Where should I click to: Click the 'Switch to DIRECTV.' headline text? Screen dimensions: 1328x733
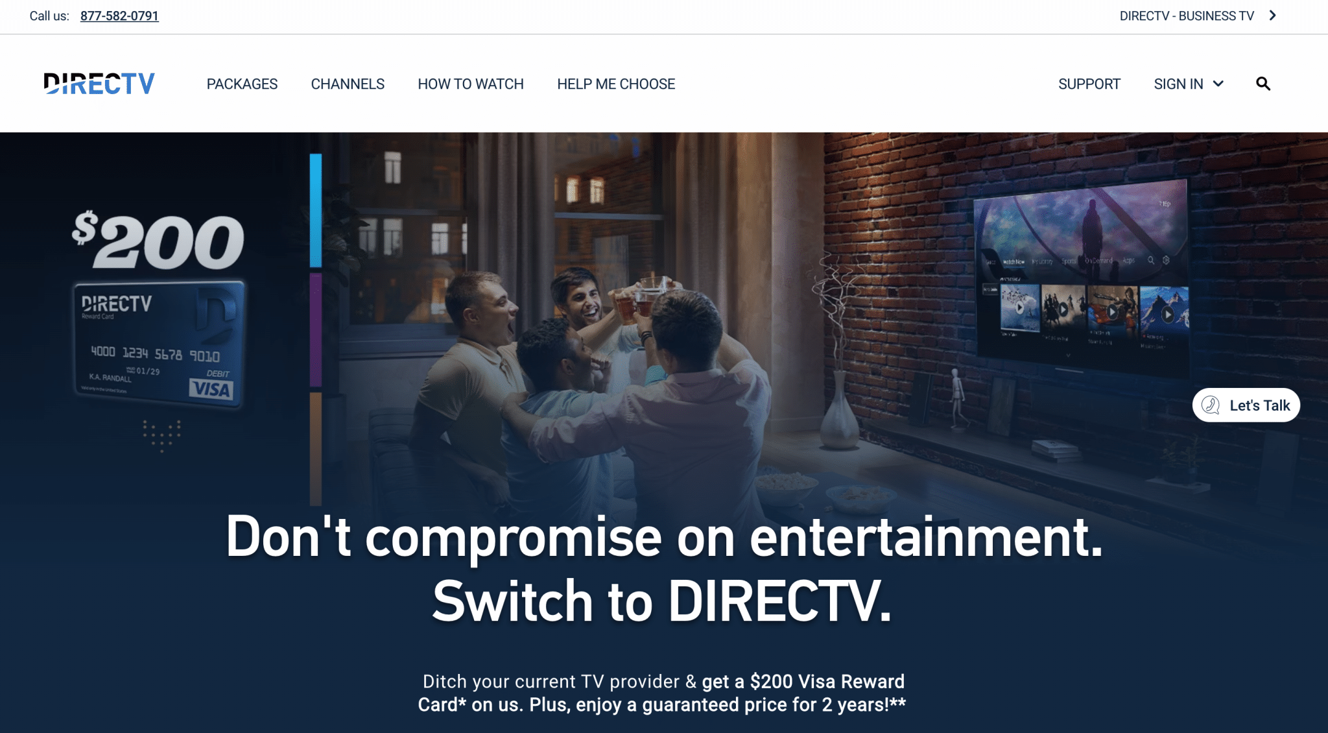click(x=662, y=601)
